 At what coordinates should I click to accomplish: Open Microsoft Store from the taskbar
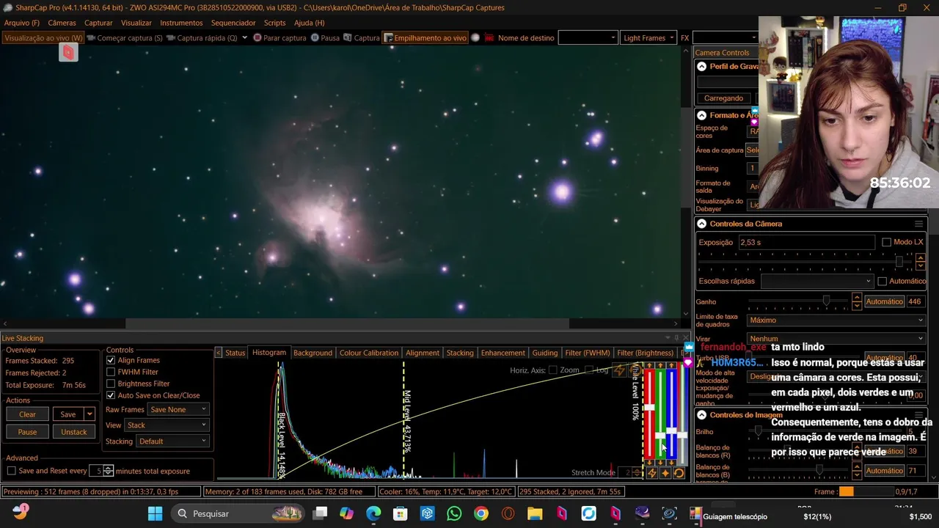(401, 513)
